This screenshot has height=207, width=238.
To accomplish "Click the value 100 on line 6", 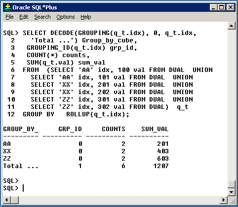I will pyautogui.click(x=123, y=70).
